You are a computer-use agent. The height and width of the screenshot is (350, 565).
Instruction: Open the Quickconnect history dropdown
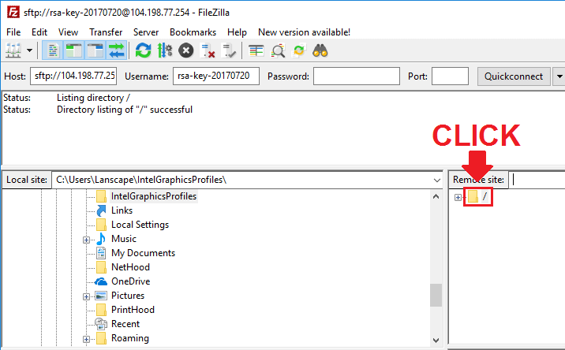coord(559,76)
